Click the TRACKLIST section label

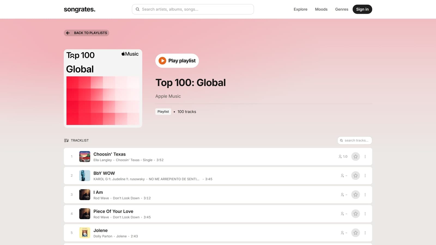pyautogui.click(x=80, y=140)
